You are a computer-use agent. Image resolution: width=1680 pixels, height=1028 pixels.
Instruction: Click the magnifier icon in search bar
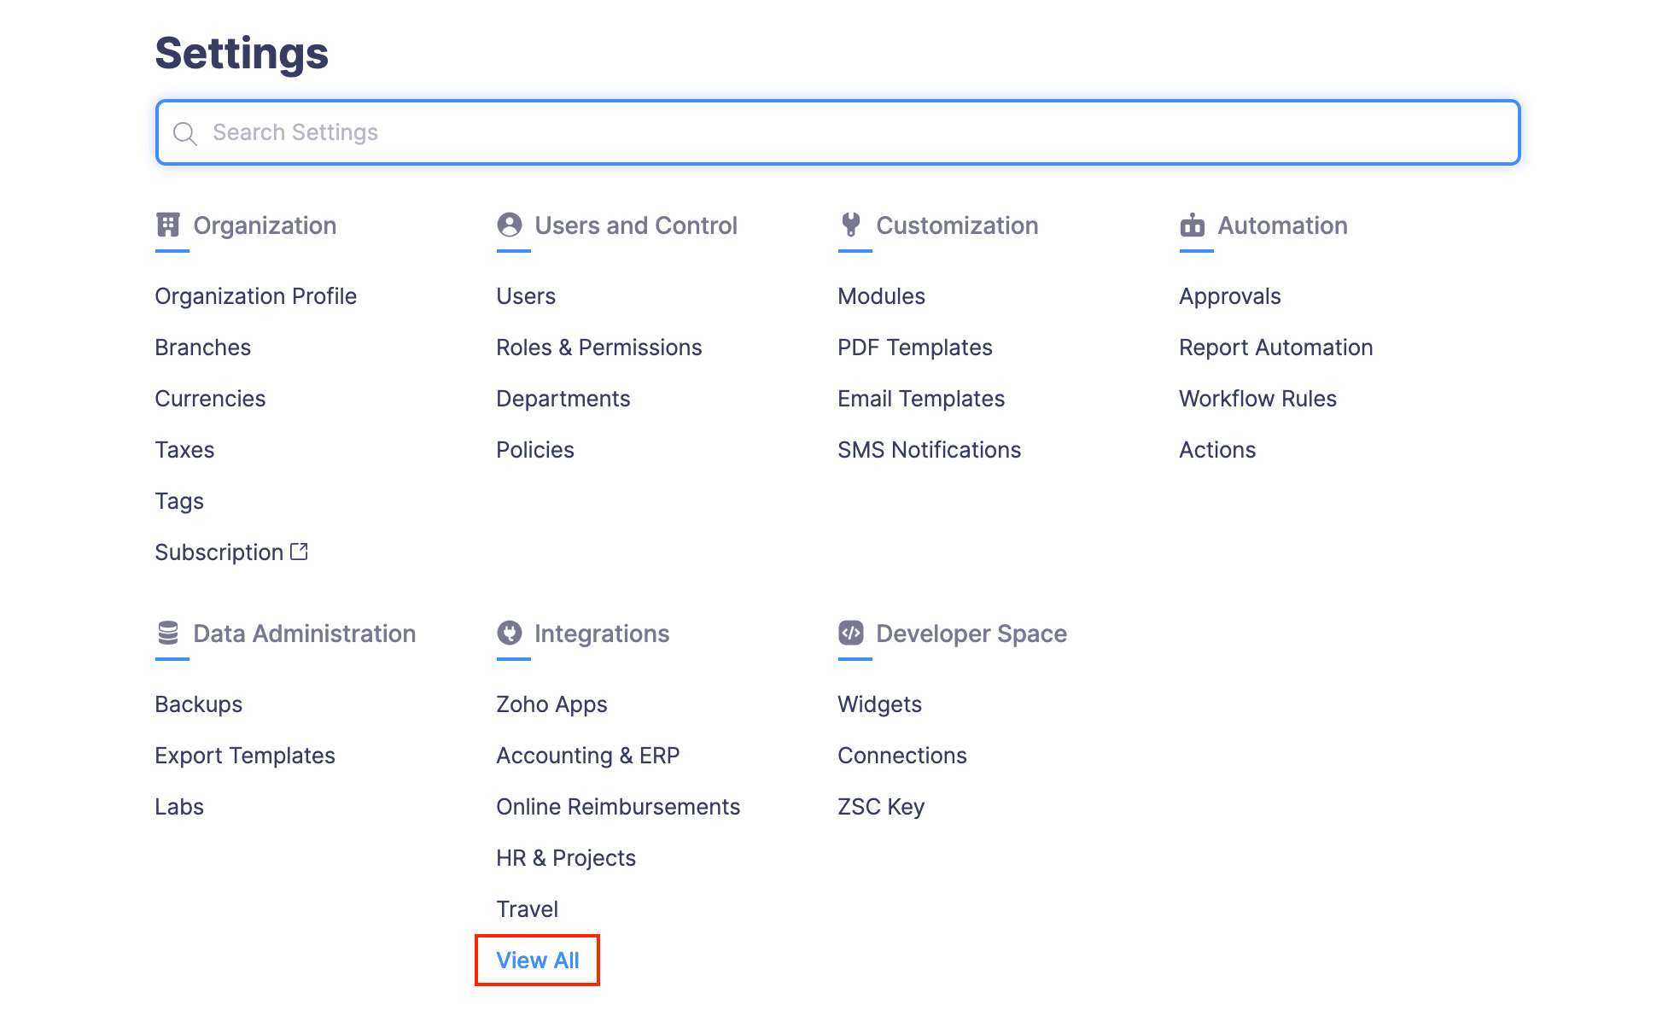[184, 133]
